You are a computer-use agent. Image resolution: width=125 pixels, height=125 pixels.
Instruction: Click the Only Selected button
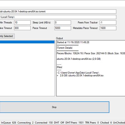(x=7, y=36)
